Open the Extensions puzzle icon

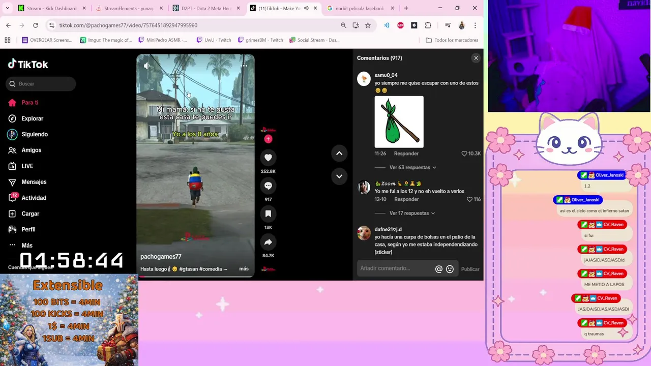coord(428,25)
